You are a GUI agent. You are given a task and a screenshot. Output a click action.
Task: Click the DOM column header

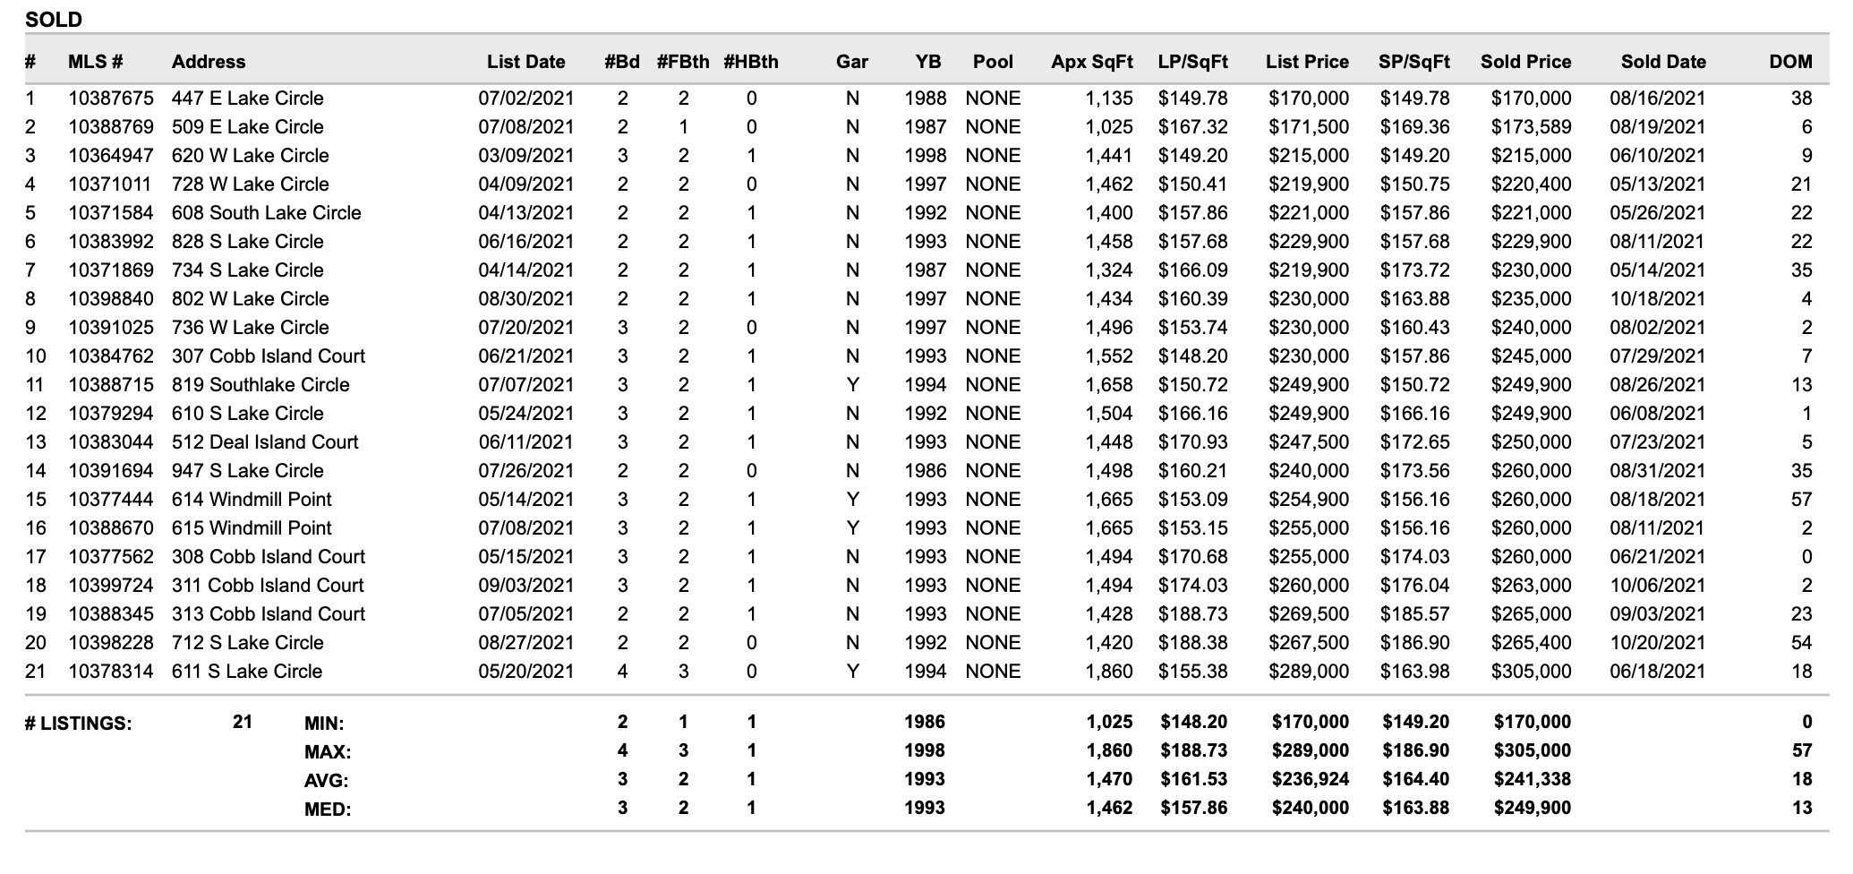click(x=1790, y=62)
